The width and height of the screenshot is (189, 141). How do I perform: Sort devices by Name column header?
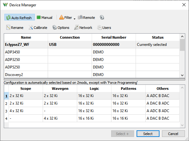(x=26, y=37)
